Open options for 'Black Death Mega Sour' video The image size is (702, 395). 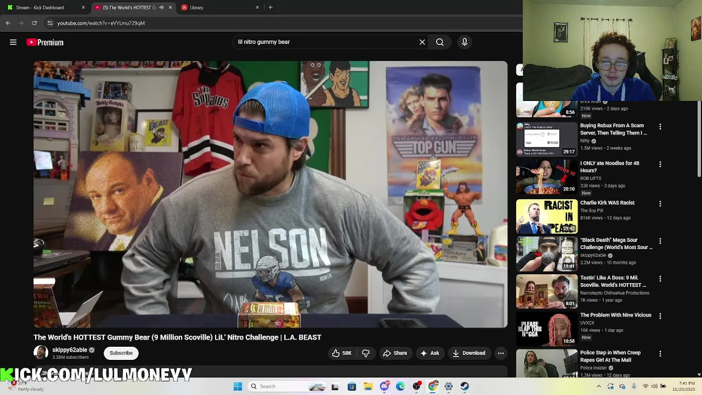(x=660, y=241)
